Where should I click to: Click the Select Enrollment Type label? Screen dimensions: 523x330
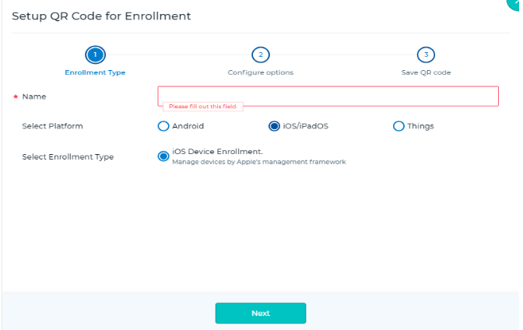(68, 156)
